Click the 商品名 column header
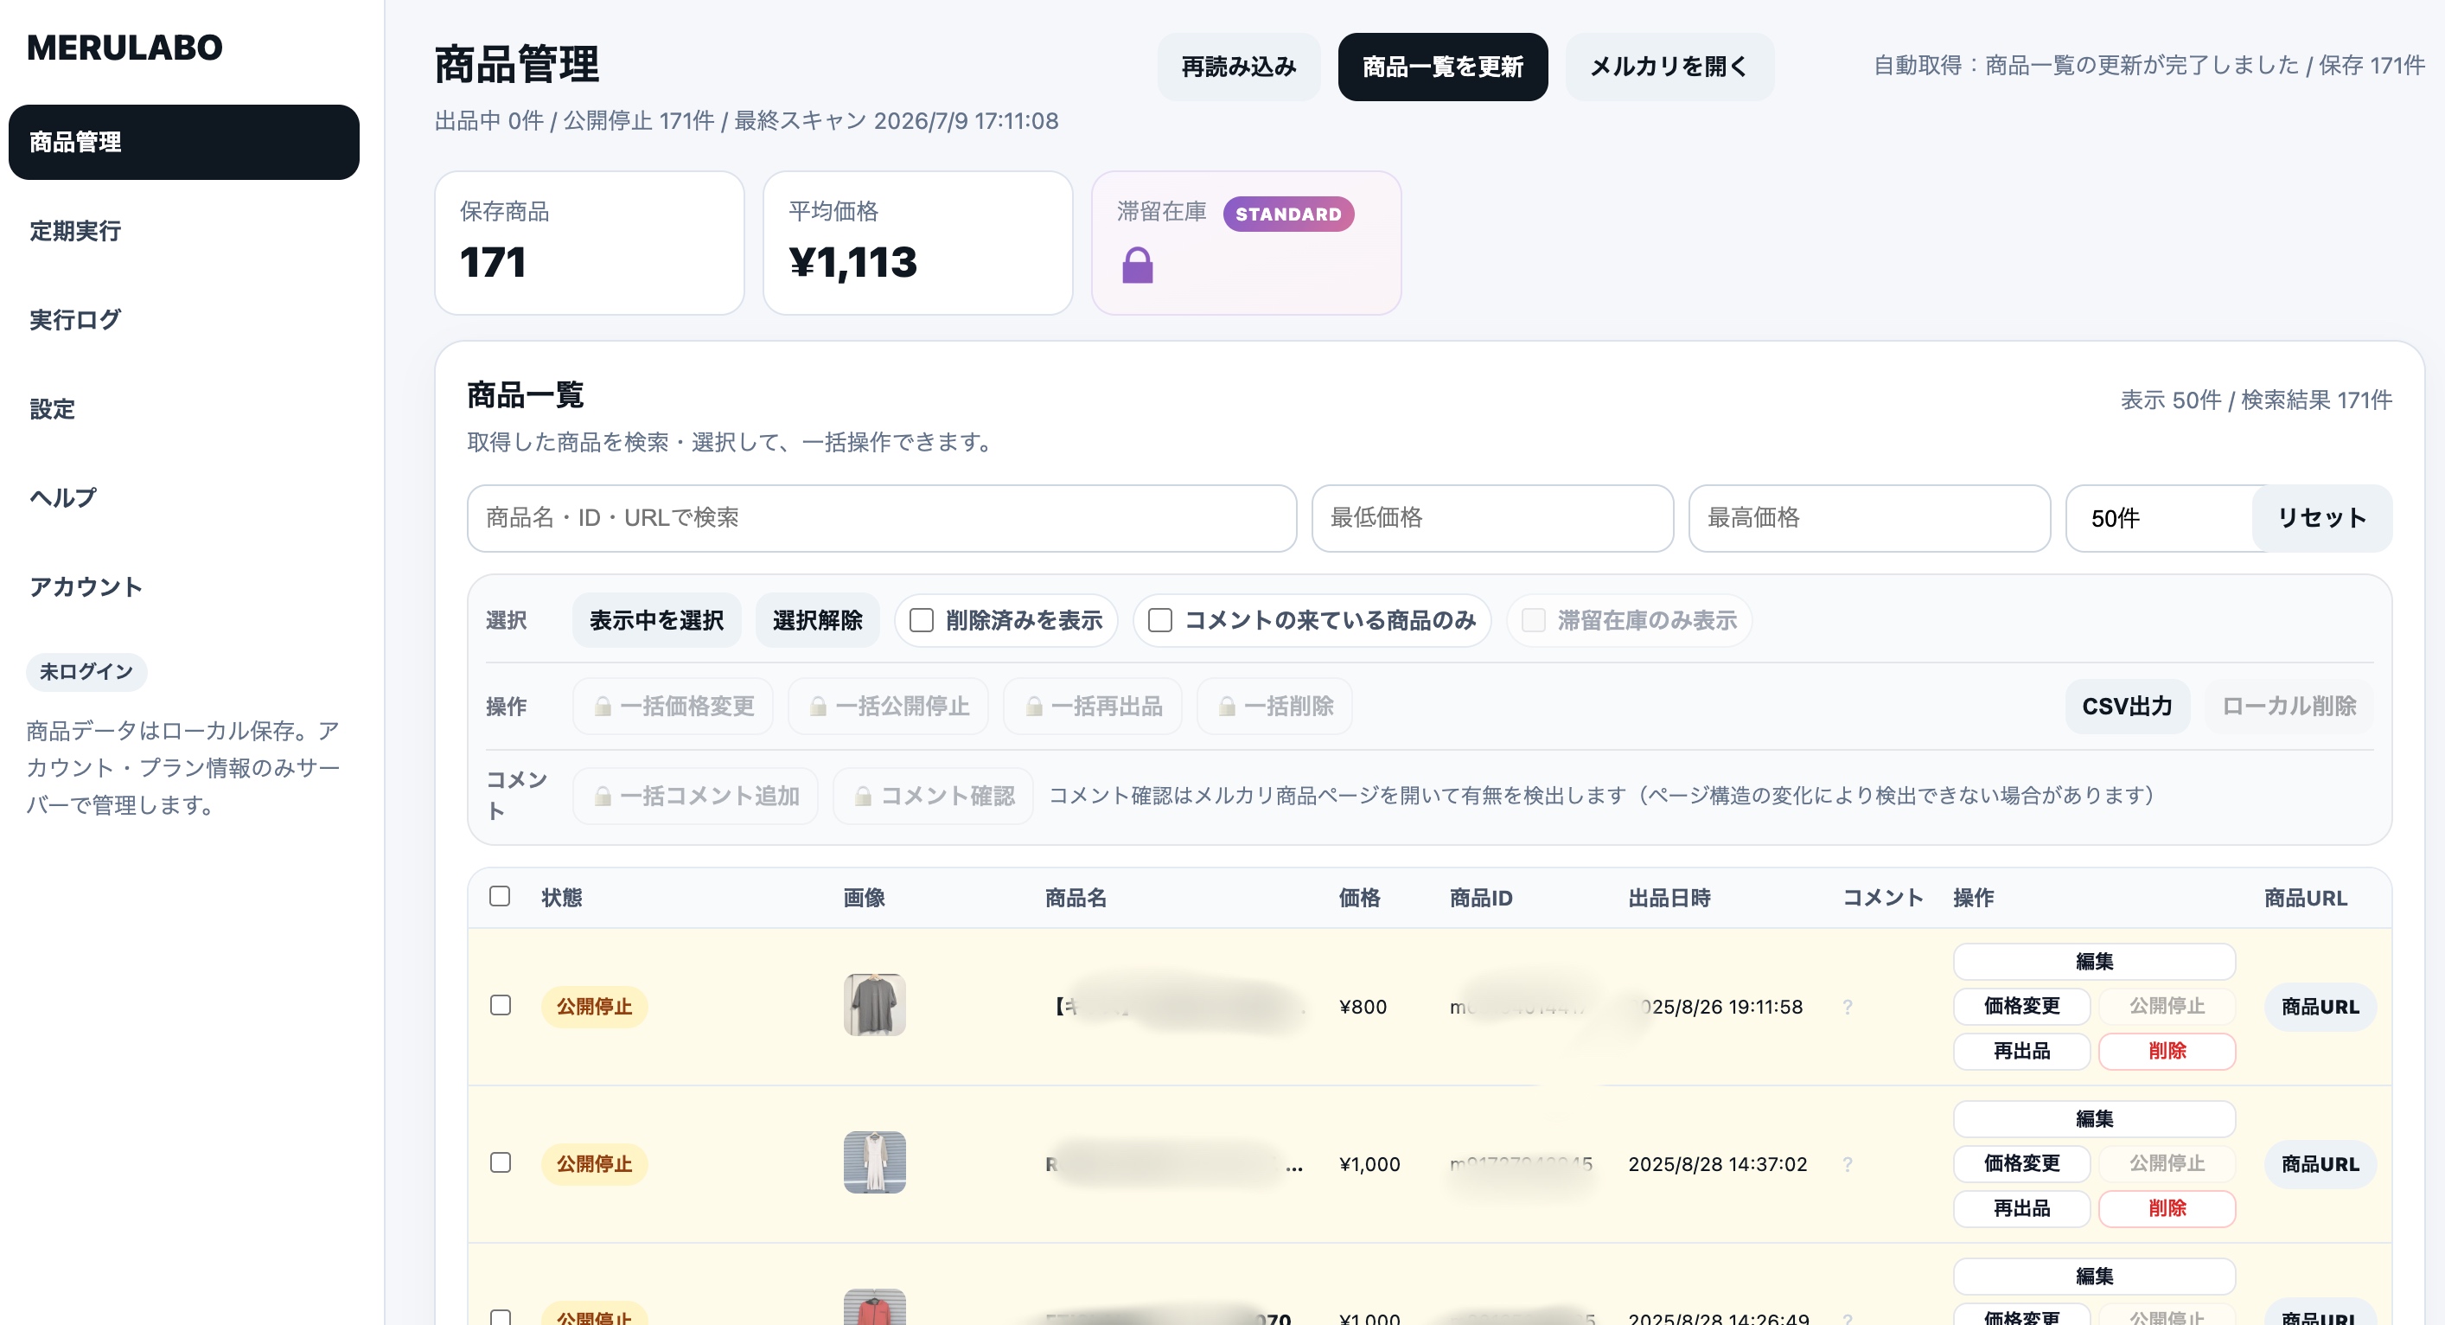The height and width of the screenshot is (1325, 2445). [1076, 898]
